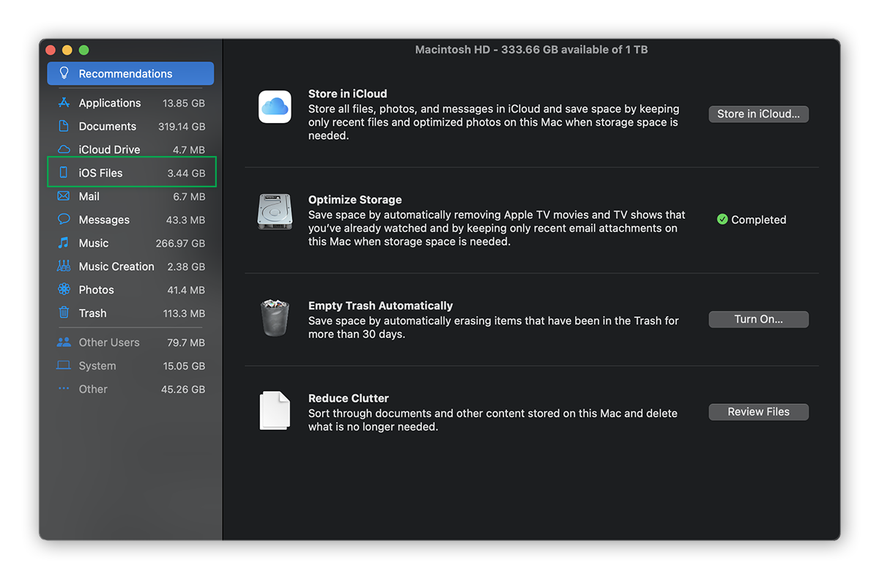
Task: Click the Empty Trash Automatically heading
Action: point(381,306)
